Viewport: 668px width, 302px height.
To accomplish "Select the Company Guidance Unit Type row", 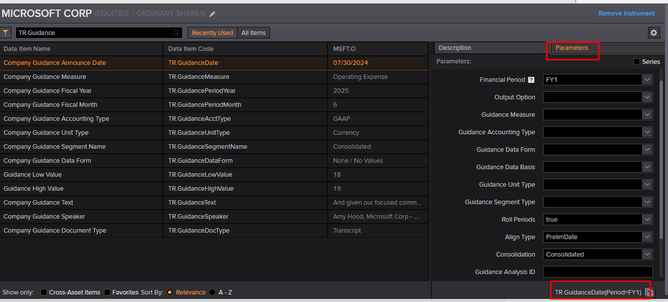I will pyautogui.click(x=214, y=133).
